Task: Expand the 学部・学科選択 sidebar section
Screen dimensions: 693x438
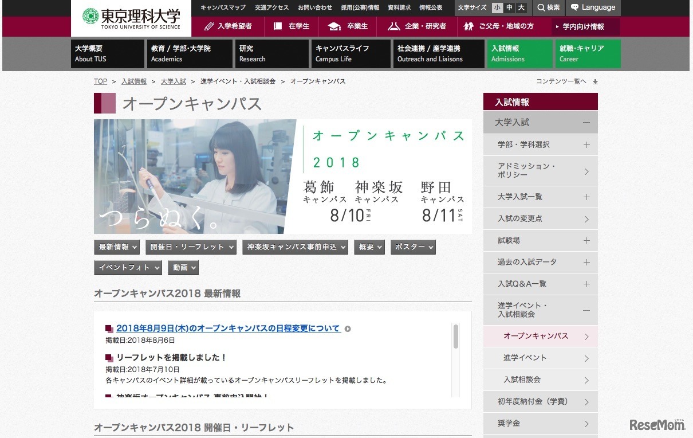Action: [586, 144]
